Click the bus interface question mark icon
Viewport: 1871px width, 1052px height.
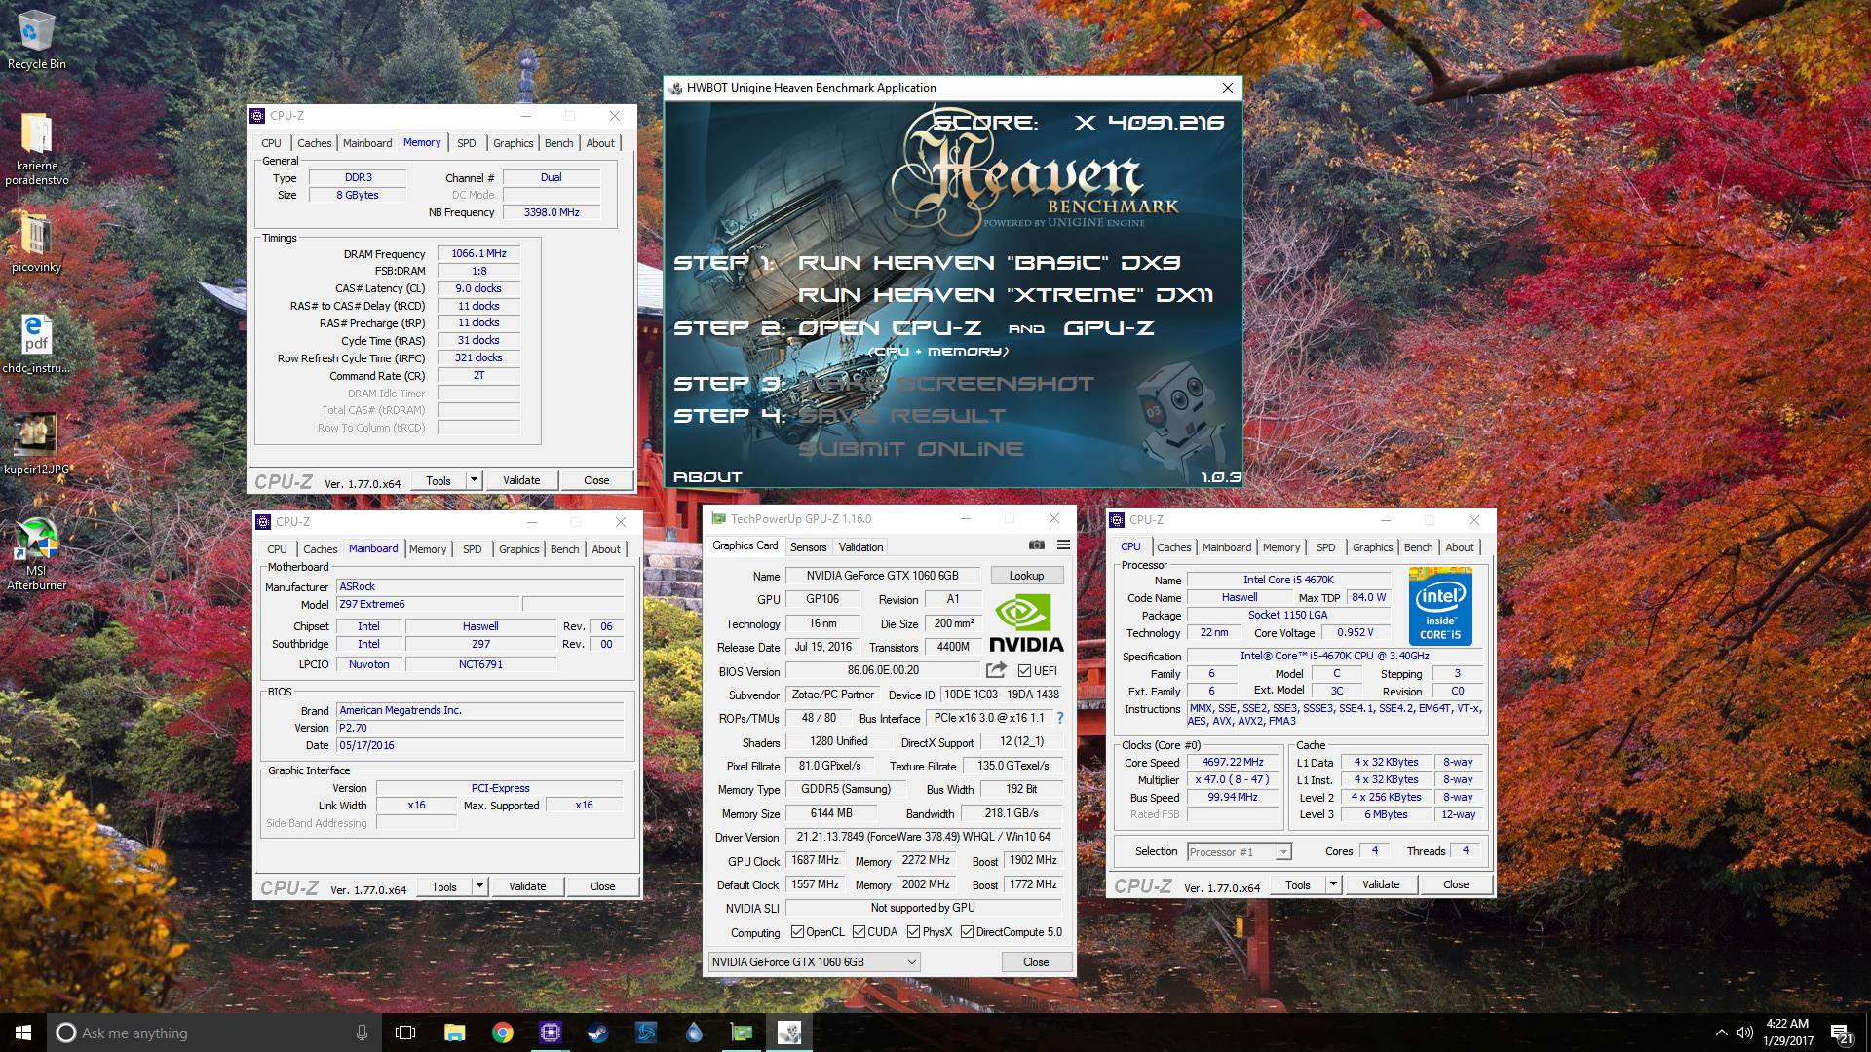[x=1060, y=718]
